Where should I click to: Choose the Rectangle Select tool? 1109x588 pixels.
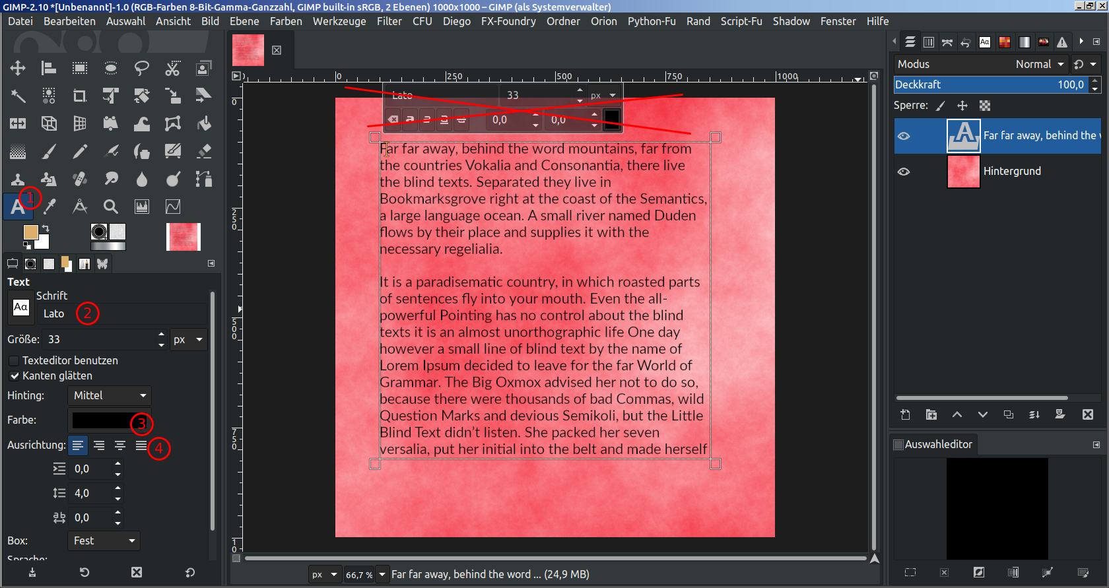[x=80, y=68]
